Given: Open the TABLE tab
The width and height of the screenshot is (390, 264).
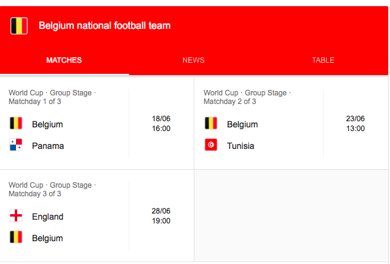Looking at the screenshot, I should click(323, 60).
